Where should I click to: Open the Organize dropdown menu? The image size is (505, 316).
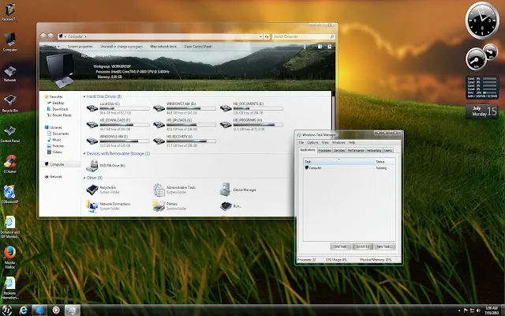coord(52,47)
